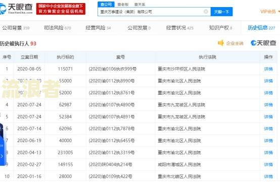This screenshot has width=280, height=182.
Task: Select the 查关系 search tab
Action: [x=139, y=5]
